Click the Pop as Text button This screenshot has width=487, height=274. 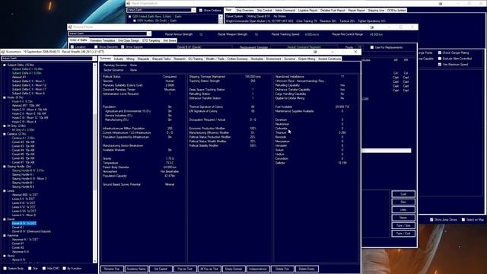point(185,269)
